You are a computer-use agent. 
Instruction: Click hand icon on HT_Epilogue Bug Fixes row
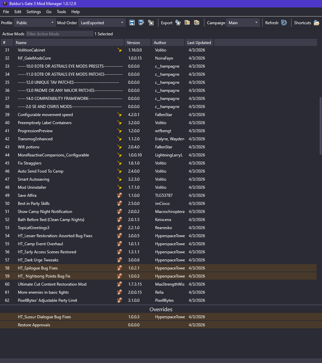(x=119, y=268)
